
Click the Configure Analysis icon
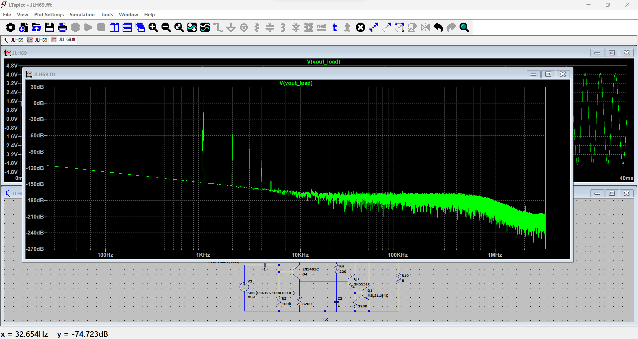75,27
